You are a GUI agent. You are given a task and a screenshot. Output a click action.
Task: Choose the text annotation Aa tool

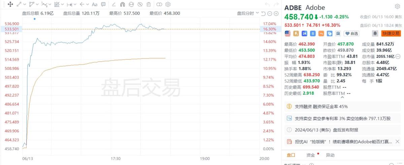pos(95,4)
